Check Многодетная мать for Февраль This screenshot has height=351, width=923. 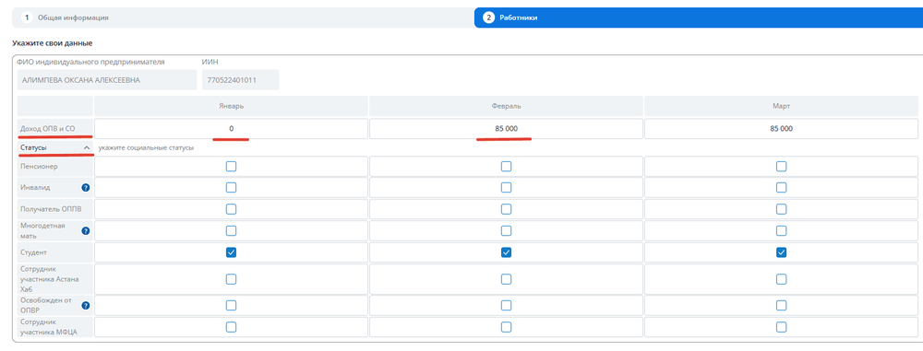[506, 230]
